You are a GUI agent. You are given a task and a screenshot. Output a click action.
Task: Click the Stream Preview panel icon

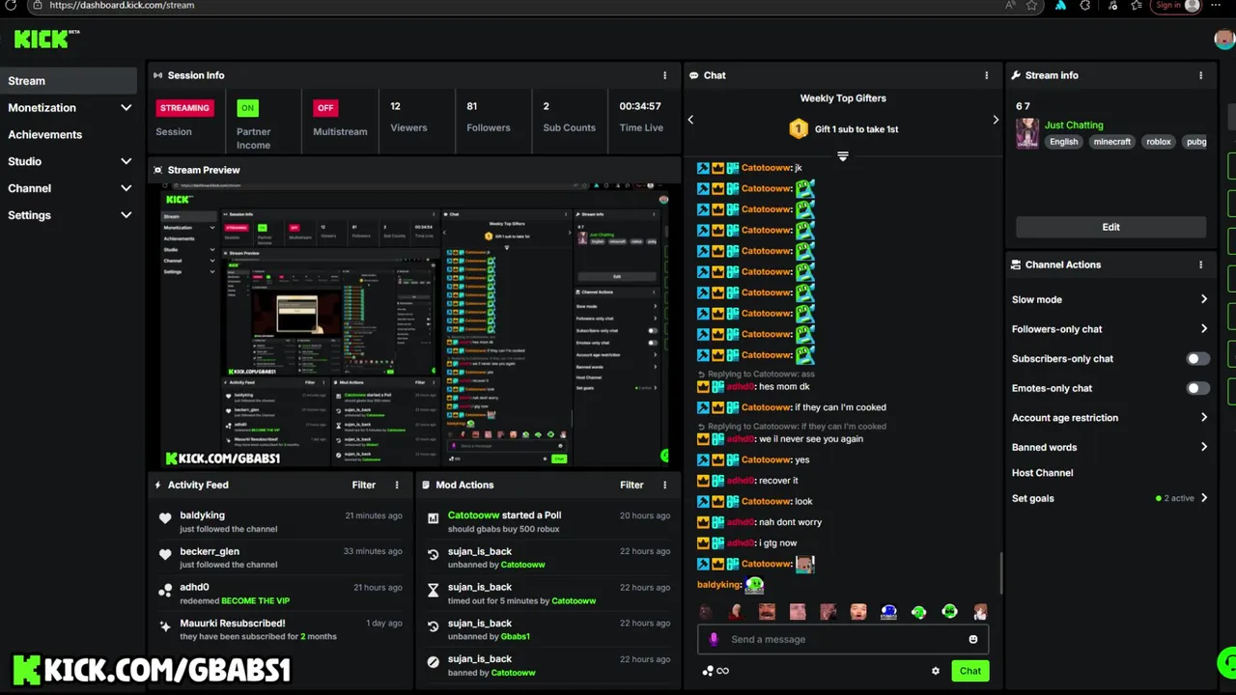point(158,170)
